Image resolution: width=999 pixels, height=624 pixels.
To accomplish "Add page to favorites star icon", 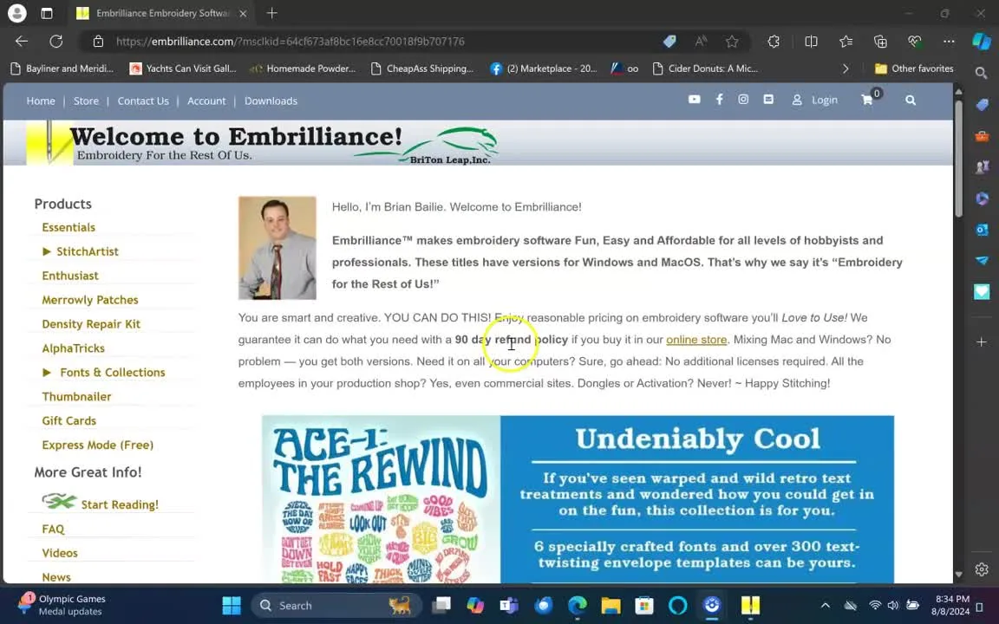I will pyautogui.click(x=732, y=42).
